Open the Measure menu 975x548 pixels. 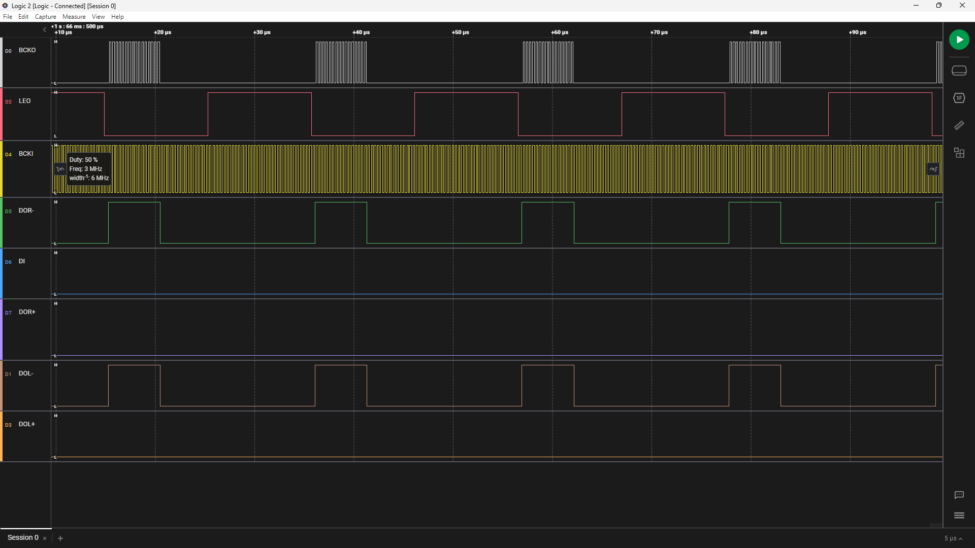tap(74, 17)
